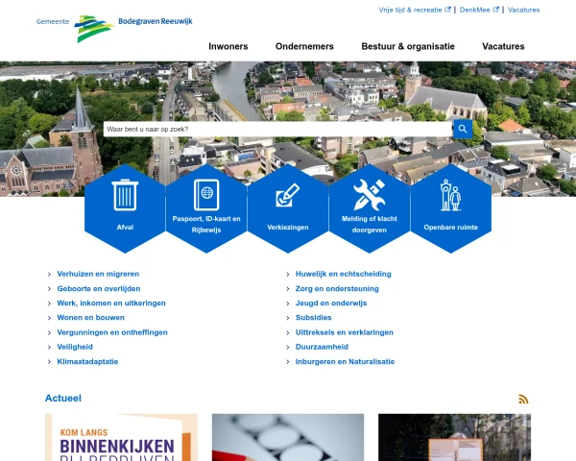Open the Verhuizen en migreren link

(98, 274)
